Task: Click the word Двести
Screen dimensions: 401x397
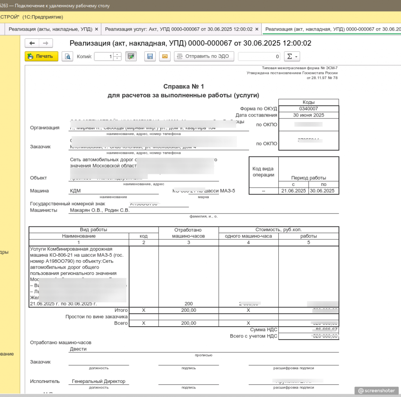Action: (x=78, y=349)
